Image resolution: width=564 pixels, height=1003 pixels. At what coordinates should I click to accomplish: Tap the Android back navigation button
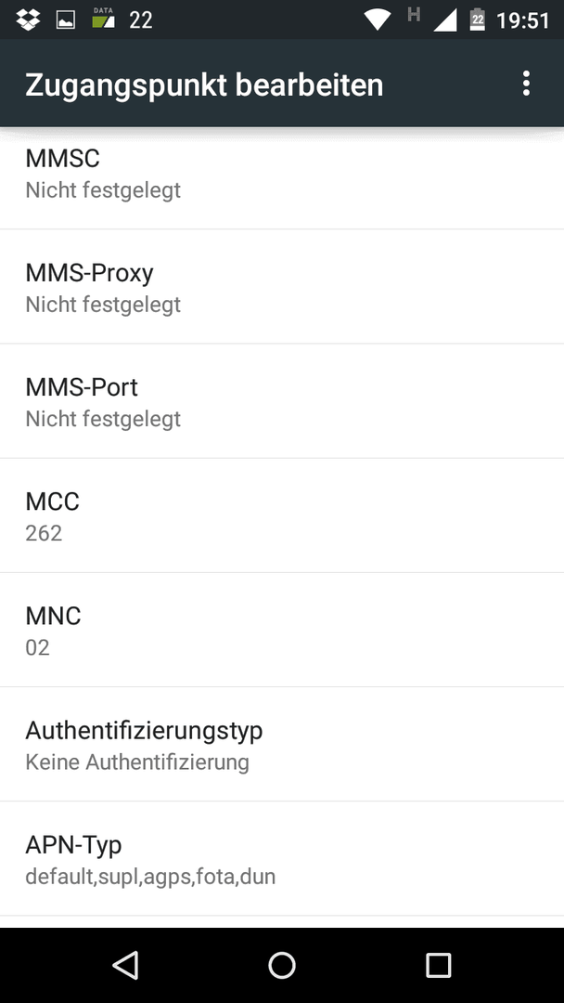point(126,965)
